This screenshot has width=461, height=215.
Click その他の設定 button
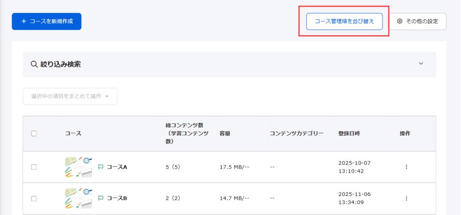(418, 22)
